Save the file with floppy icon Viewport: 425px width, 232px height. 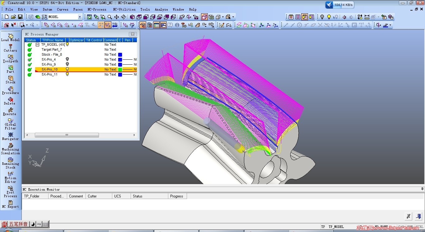(x=20, y=17)
